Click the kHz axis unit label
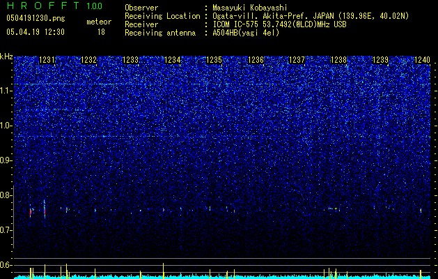 pyautogui.click(x=6, y=56)
